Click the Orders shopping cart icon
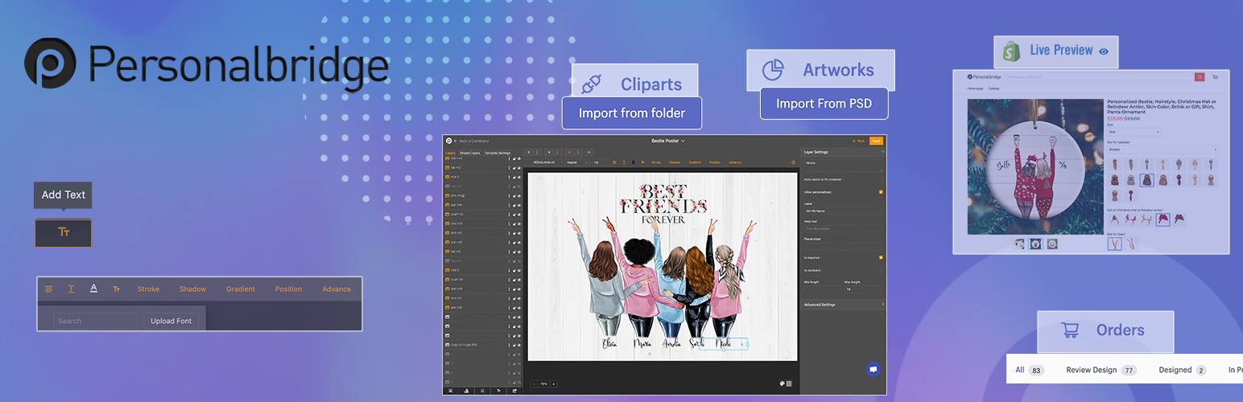Image resolution: width=1243 pixels, height=402 pixels. pos(1070,330)
